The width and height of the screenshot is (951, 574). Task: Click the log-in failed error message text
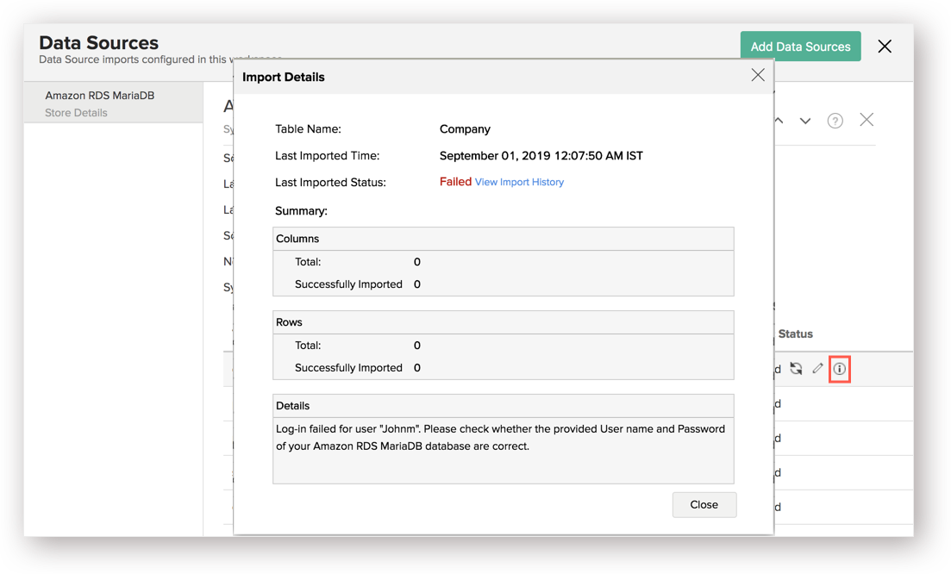click(x=500, y=438)
